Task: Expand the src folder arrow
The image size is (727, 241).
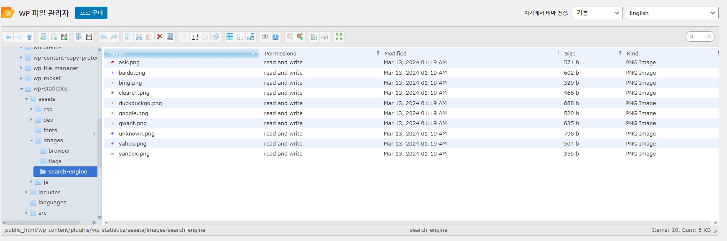Action: [x=26, y=213]
